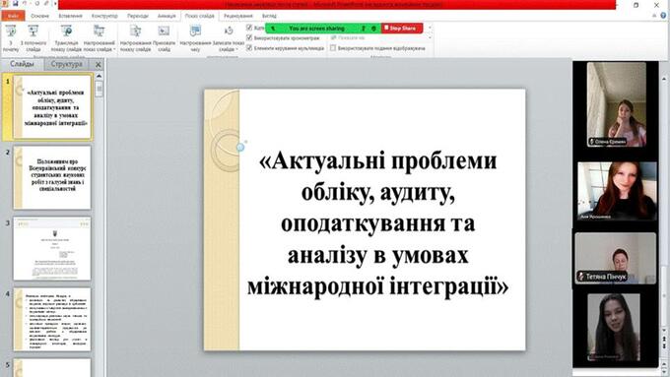This screenshot has width=670, height=377.
Task: Click the Undo icon in title bar
Action: pos(25,4)
